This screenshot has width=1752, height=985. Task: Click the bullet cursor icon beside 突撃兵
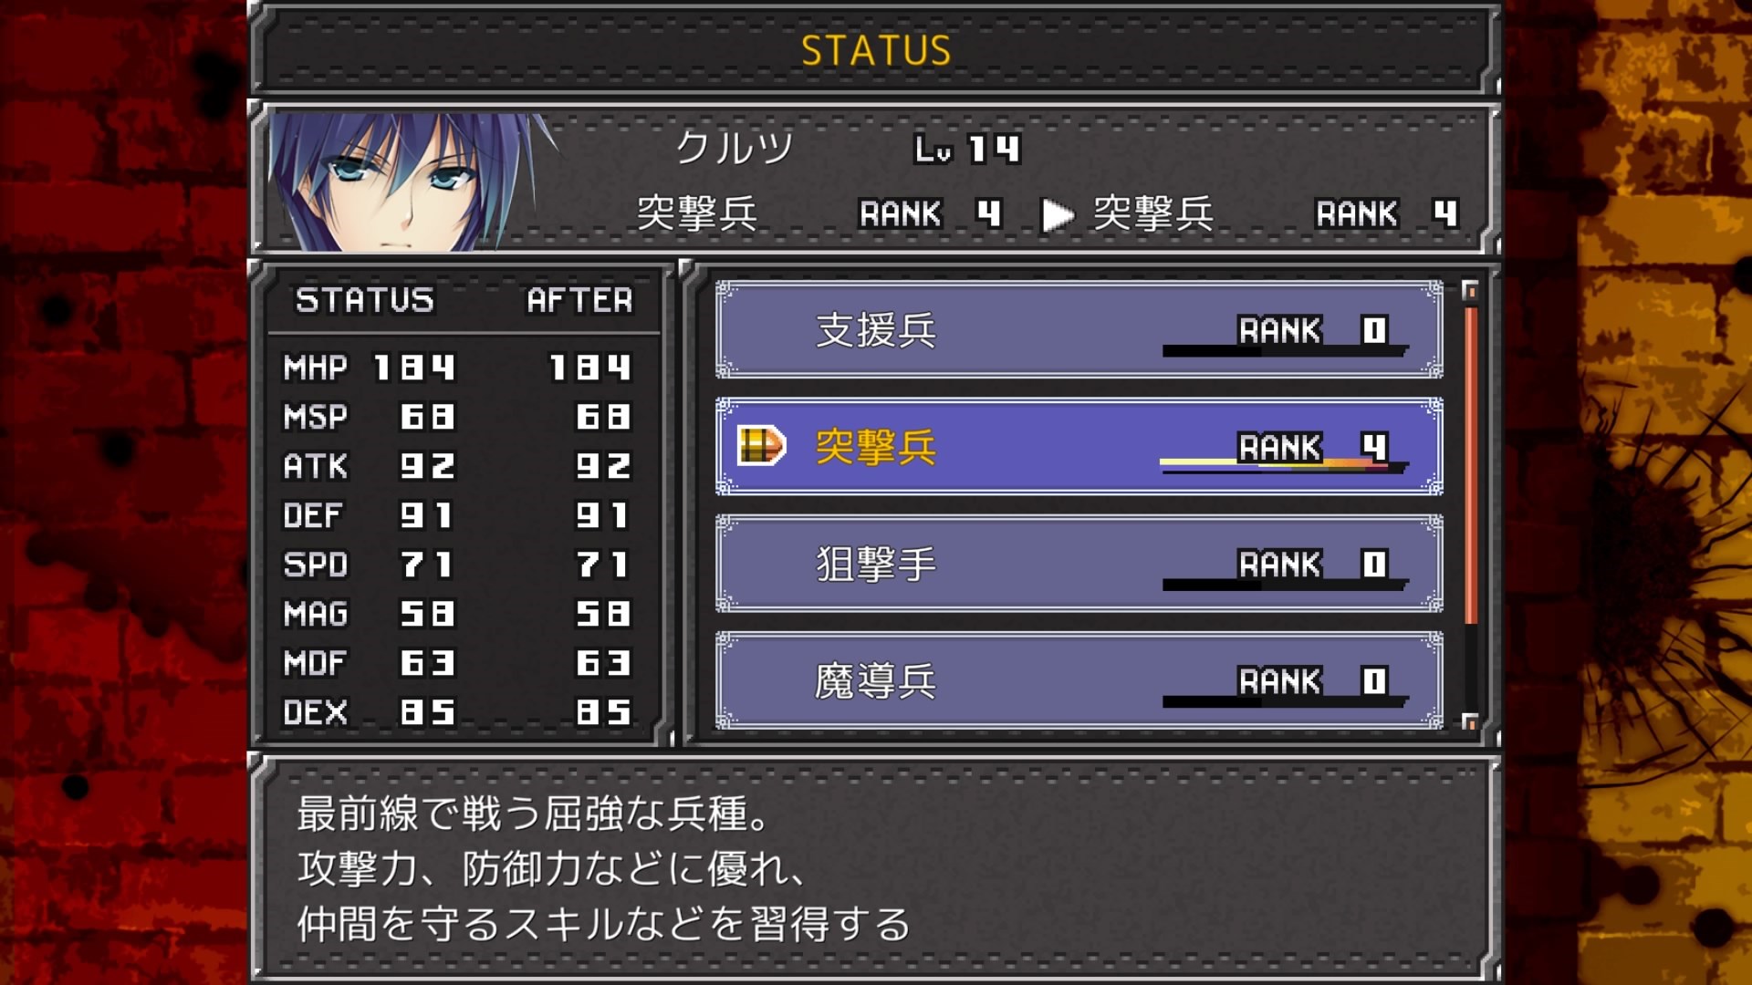tap(761, 446)
